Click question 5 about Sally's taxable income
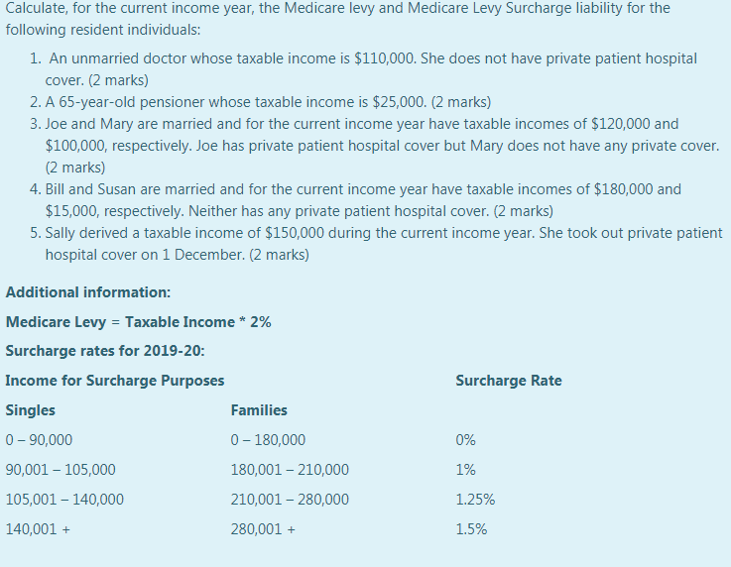This screenshot has height=567, width=731. (x=376, y=244)
